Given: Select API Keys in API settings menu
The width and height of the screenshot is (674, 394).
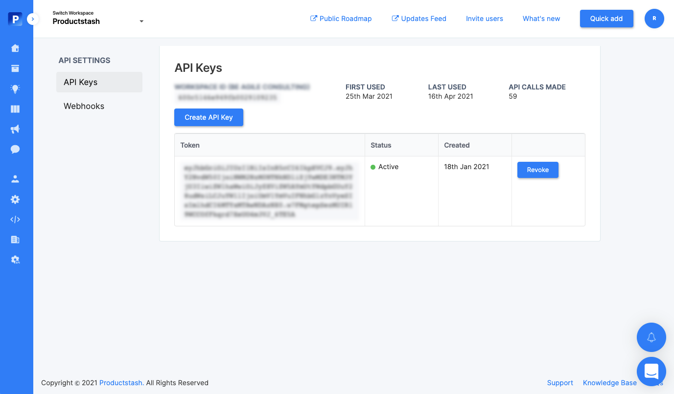Looking at the screenshot, I should [x=99, y=82].
